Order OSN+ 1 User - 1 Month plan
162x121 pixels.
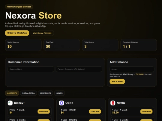point(95,111)
